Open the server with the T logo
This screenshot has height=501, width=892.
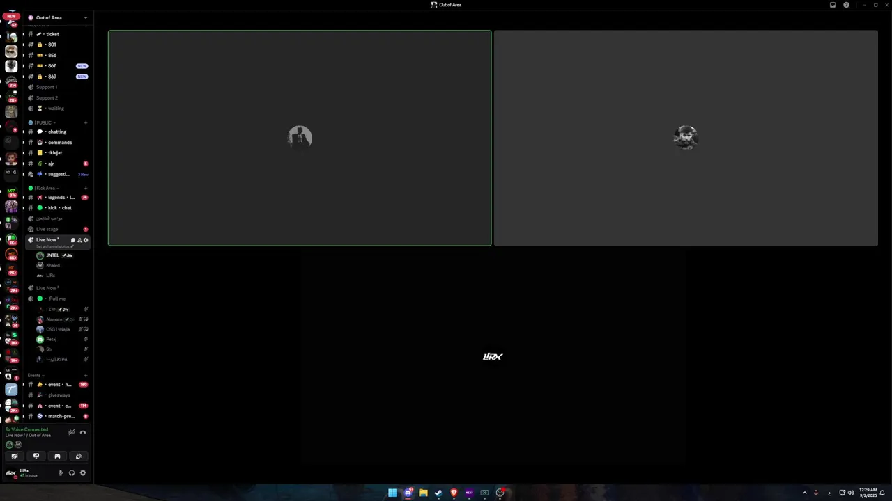pos(11,390)
